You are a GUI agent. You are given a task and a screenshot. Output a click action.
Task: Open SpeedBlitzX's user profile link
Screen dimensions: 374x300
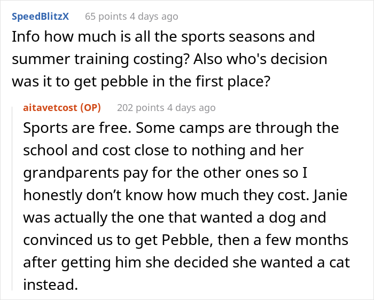(40, 17)
